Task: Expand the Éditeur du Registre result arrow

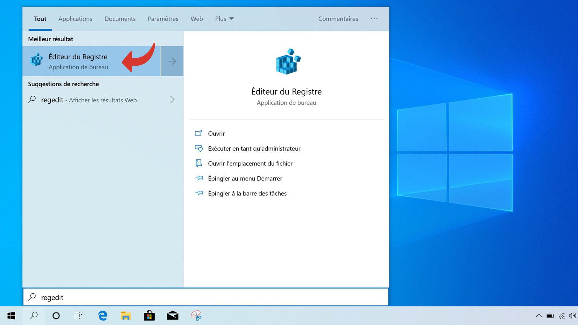Action: coord(172,61)
